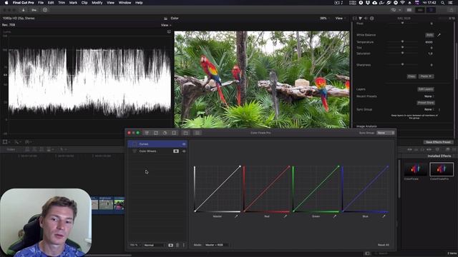
Task: Click the Paste button in inspector
Action: 427,76
